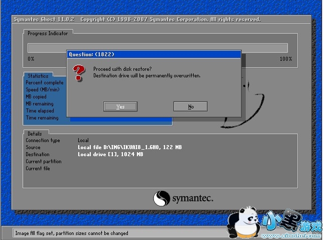This screenshot has height=240, width=323.
Task: Click the Symantec Ghost 11.0.2 title text
Action: pyautogui.click(x=44, y=19)
